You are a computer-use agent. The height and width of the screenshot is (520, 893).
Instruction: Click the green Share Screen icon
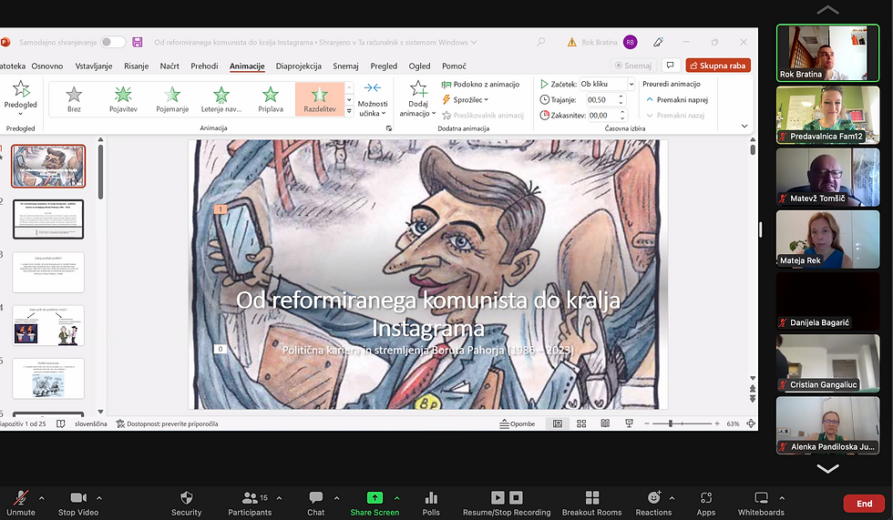point(375,498)
